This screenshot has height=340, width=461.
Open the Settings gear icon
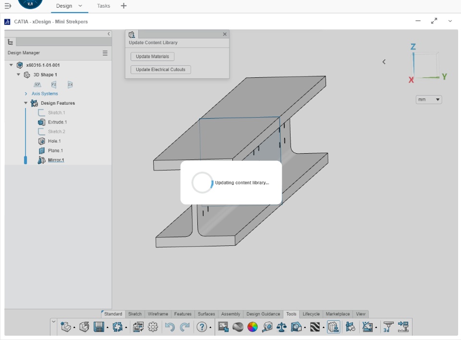coord(153,327)
